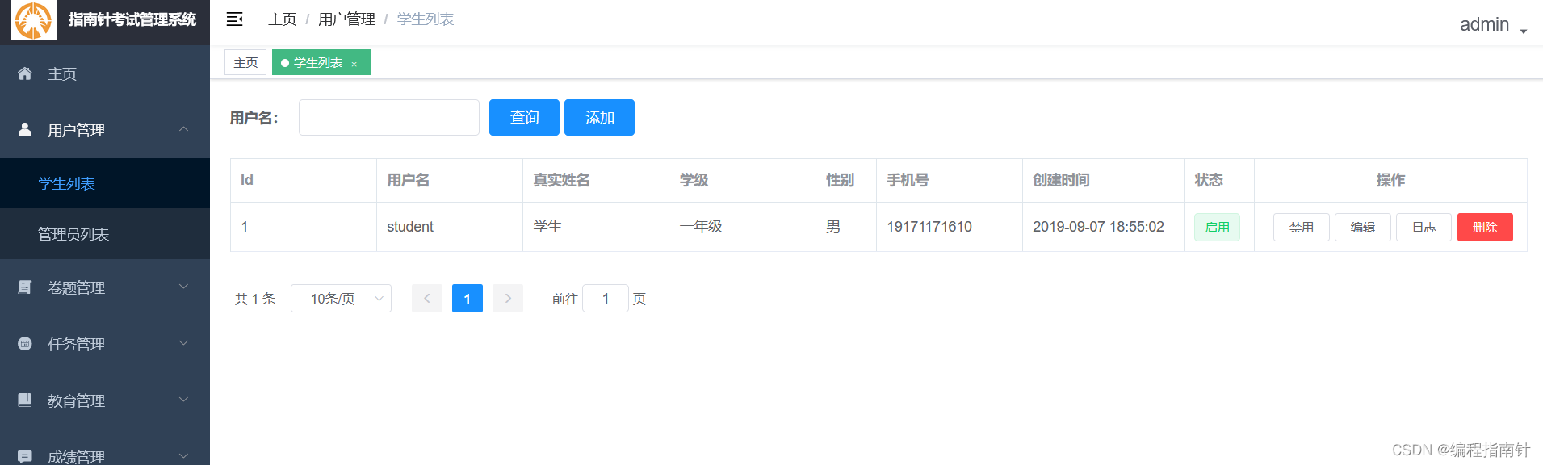The width and height of the screenshot is (1543, 465).
Task: Open the admin user dropdown
Action: [1492, 25]
